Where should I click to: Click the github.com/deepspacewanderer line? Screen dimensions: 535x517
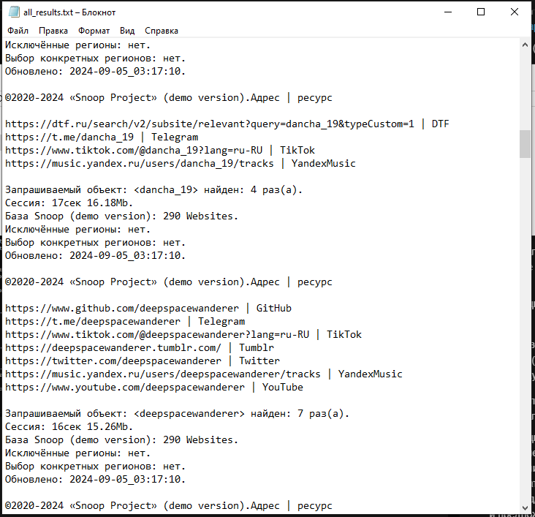148,308
